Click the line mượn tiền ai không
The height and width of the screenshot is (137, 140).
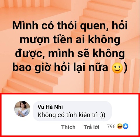(70, 40)
